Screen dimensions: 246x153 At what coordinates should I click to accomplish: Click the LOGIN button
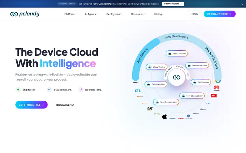(194, 14)
